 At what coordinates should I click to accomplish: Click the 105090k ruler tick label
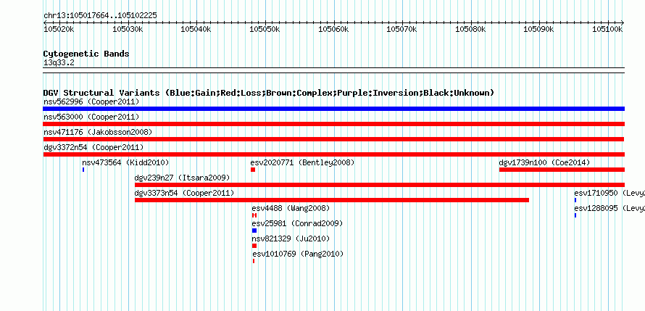(x=539, y=29)
